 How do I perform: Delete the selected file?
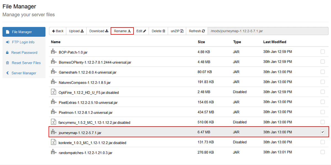click(158, 31)
